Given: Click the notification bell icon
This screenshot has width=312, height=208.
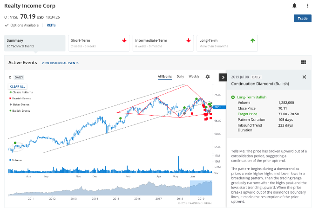Looking at the screenshot, I should 294,6.
